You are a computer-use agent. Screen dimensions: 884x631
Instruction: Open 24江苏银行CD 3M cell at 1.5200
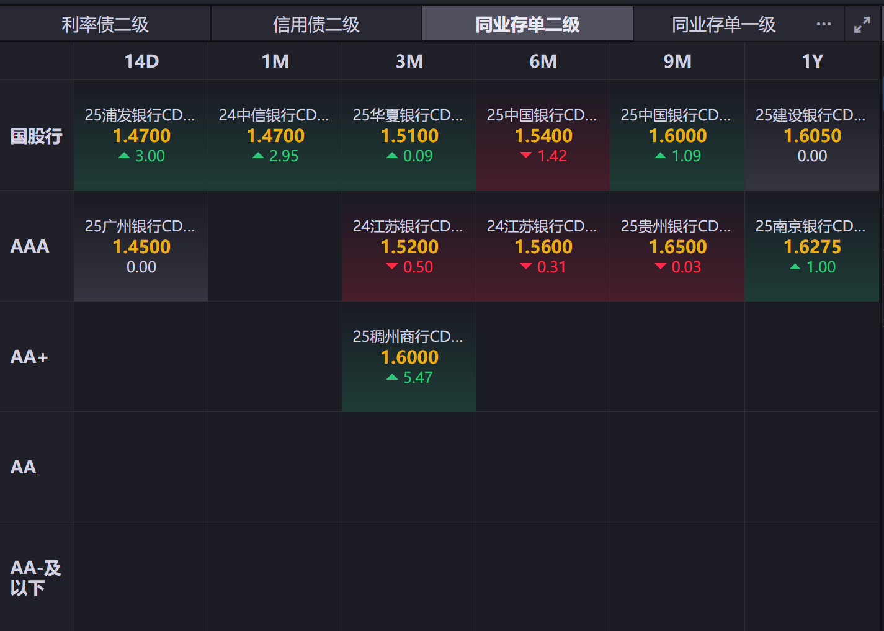tap(409, 246)
